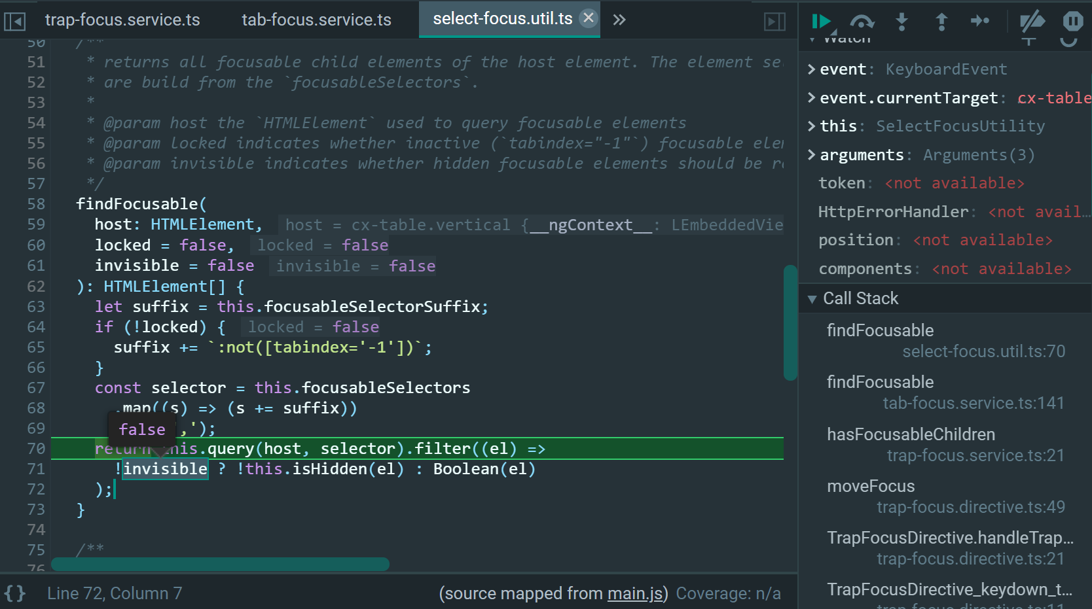Expand the event KeyboardEvent watch variable
Viewport: 1092px width, 609px height.
(812, 69)
